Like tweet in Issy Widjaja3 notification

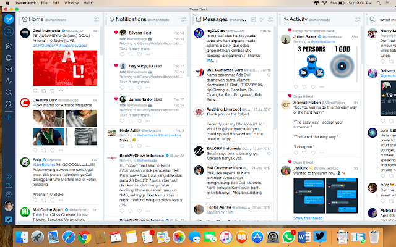(x=139, y=88)
